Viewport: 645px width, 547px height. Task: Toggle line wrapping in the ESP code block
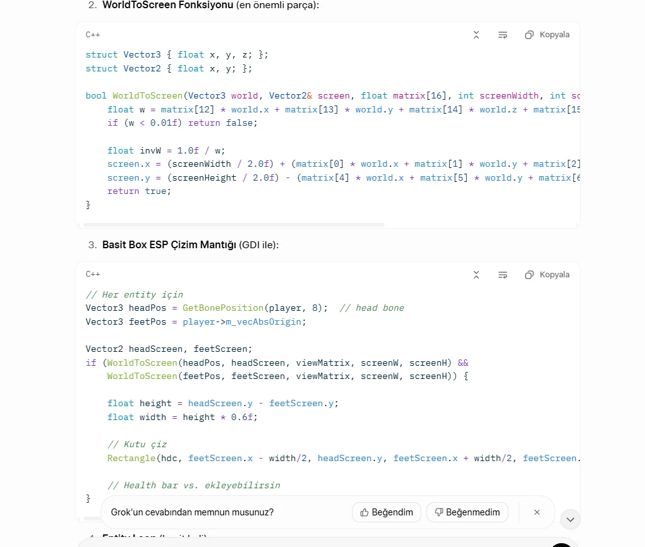coord(502,274)
